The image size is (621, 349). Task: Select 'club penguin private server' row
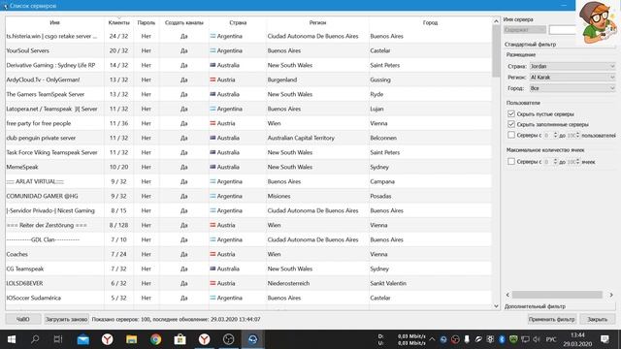[248, 138]
